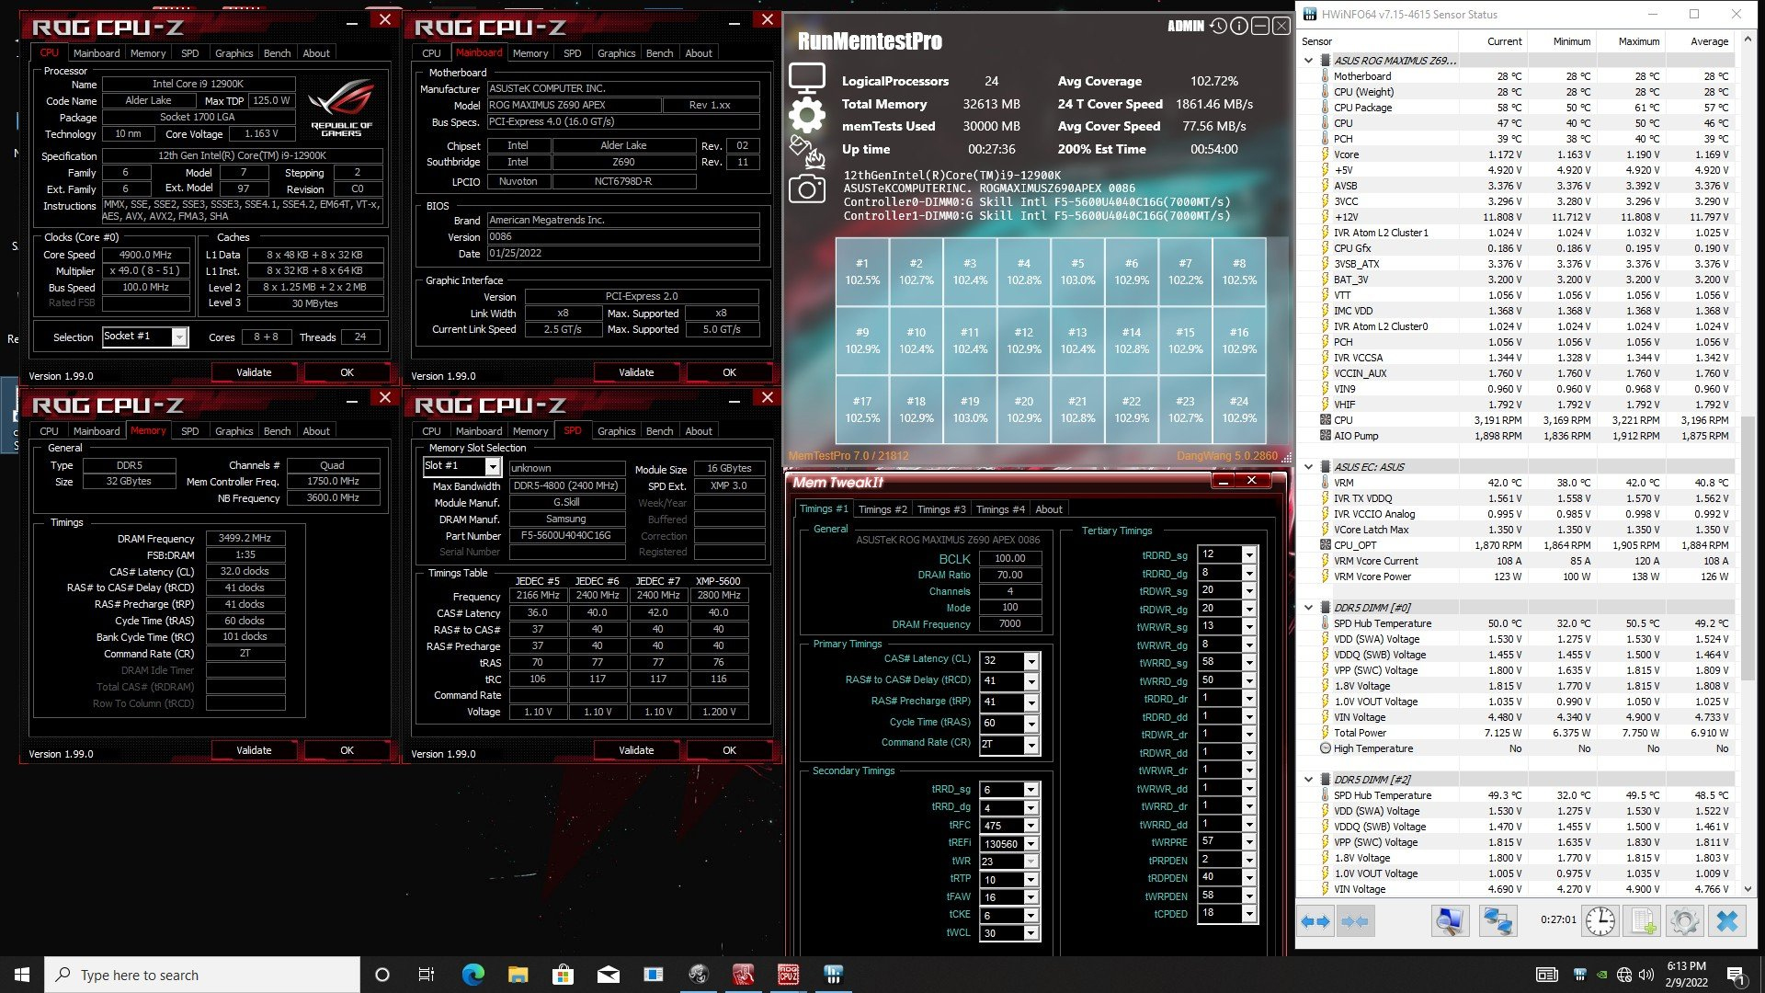Viewport: 1765px width, 993px height.
Task: Open the Slot #1 memory slot dropdown
Action: pyautogui.click(x=493, y=467)
